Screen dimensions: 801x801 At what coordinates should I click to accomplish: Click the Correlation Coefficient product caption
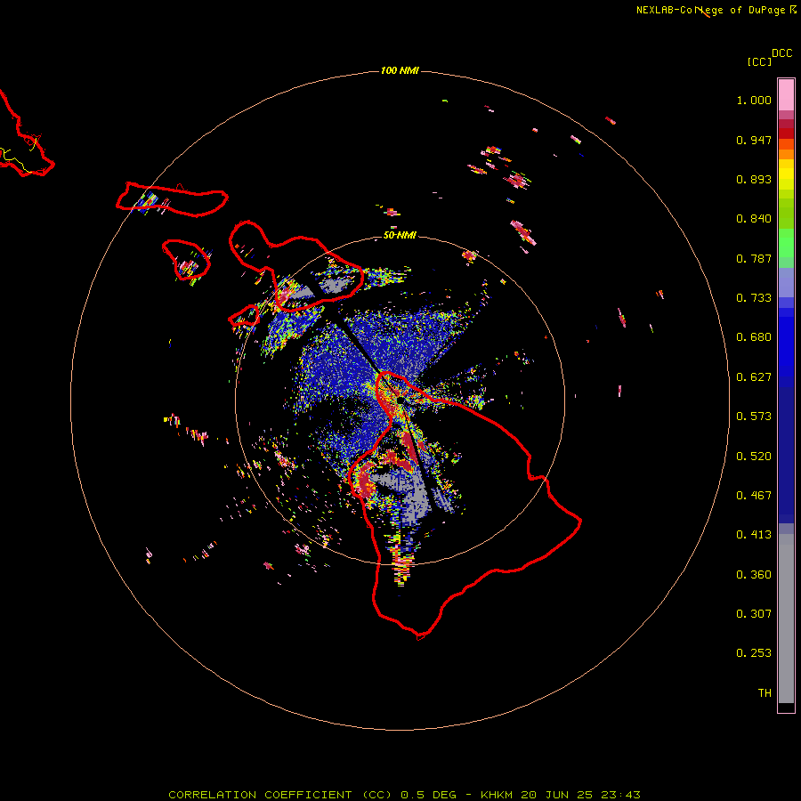404,795
